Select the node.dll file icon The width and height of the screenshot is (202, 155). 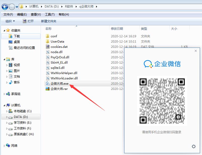coord(48,52)
